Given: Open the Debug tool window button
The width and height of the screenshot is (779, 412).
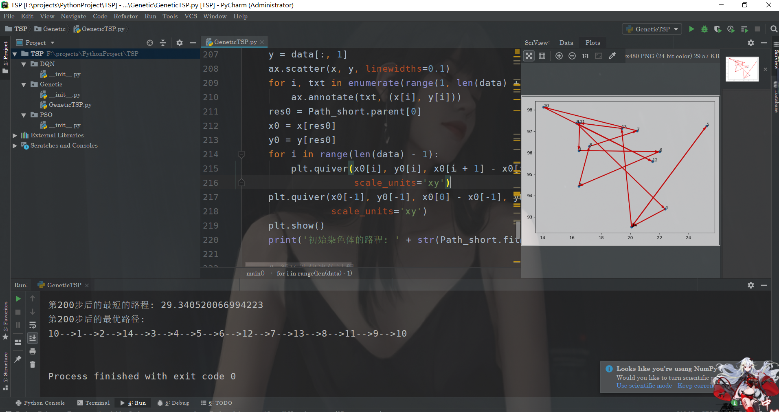Looking at the screenshot, I should click(x=173, y=403).
